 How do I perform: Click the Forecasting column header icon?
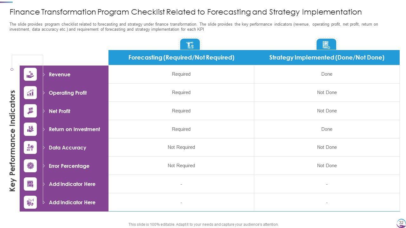pos(190,45)
